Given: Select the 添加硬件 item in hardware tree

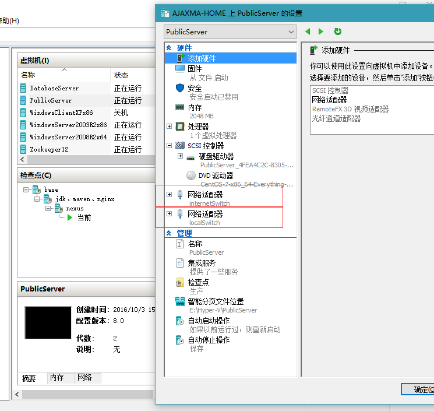Looking at the screenshot, I should pyautogui.click(x=230, y=58).
